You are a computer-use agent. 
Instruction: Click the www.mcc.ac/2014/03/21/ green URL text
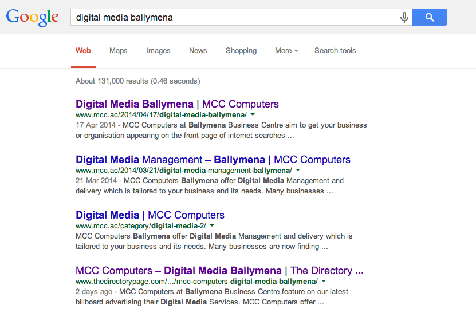coord(184,171)
